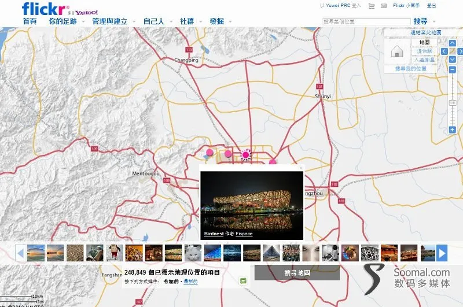Click 搜尋我的位置 button

411,69
